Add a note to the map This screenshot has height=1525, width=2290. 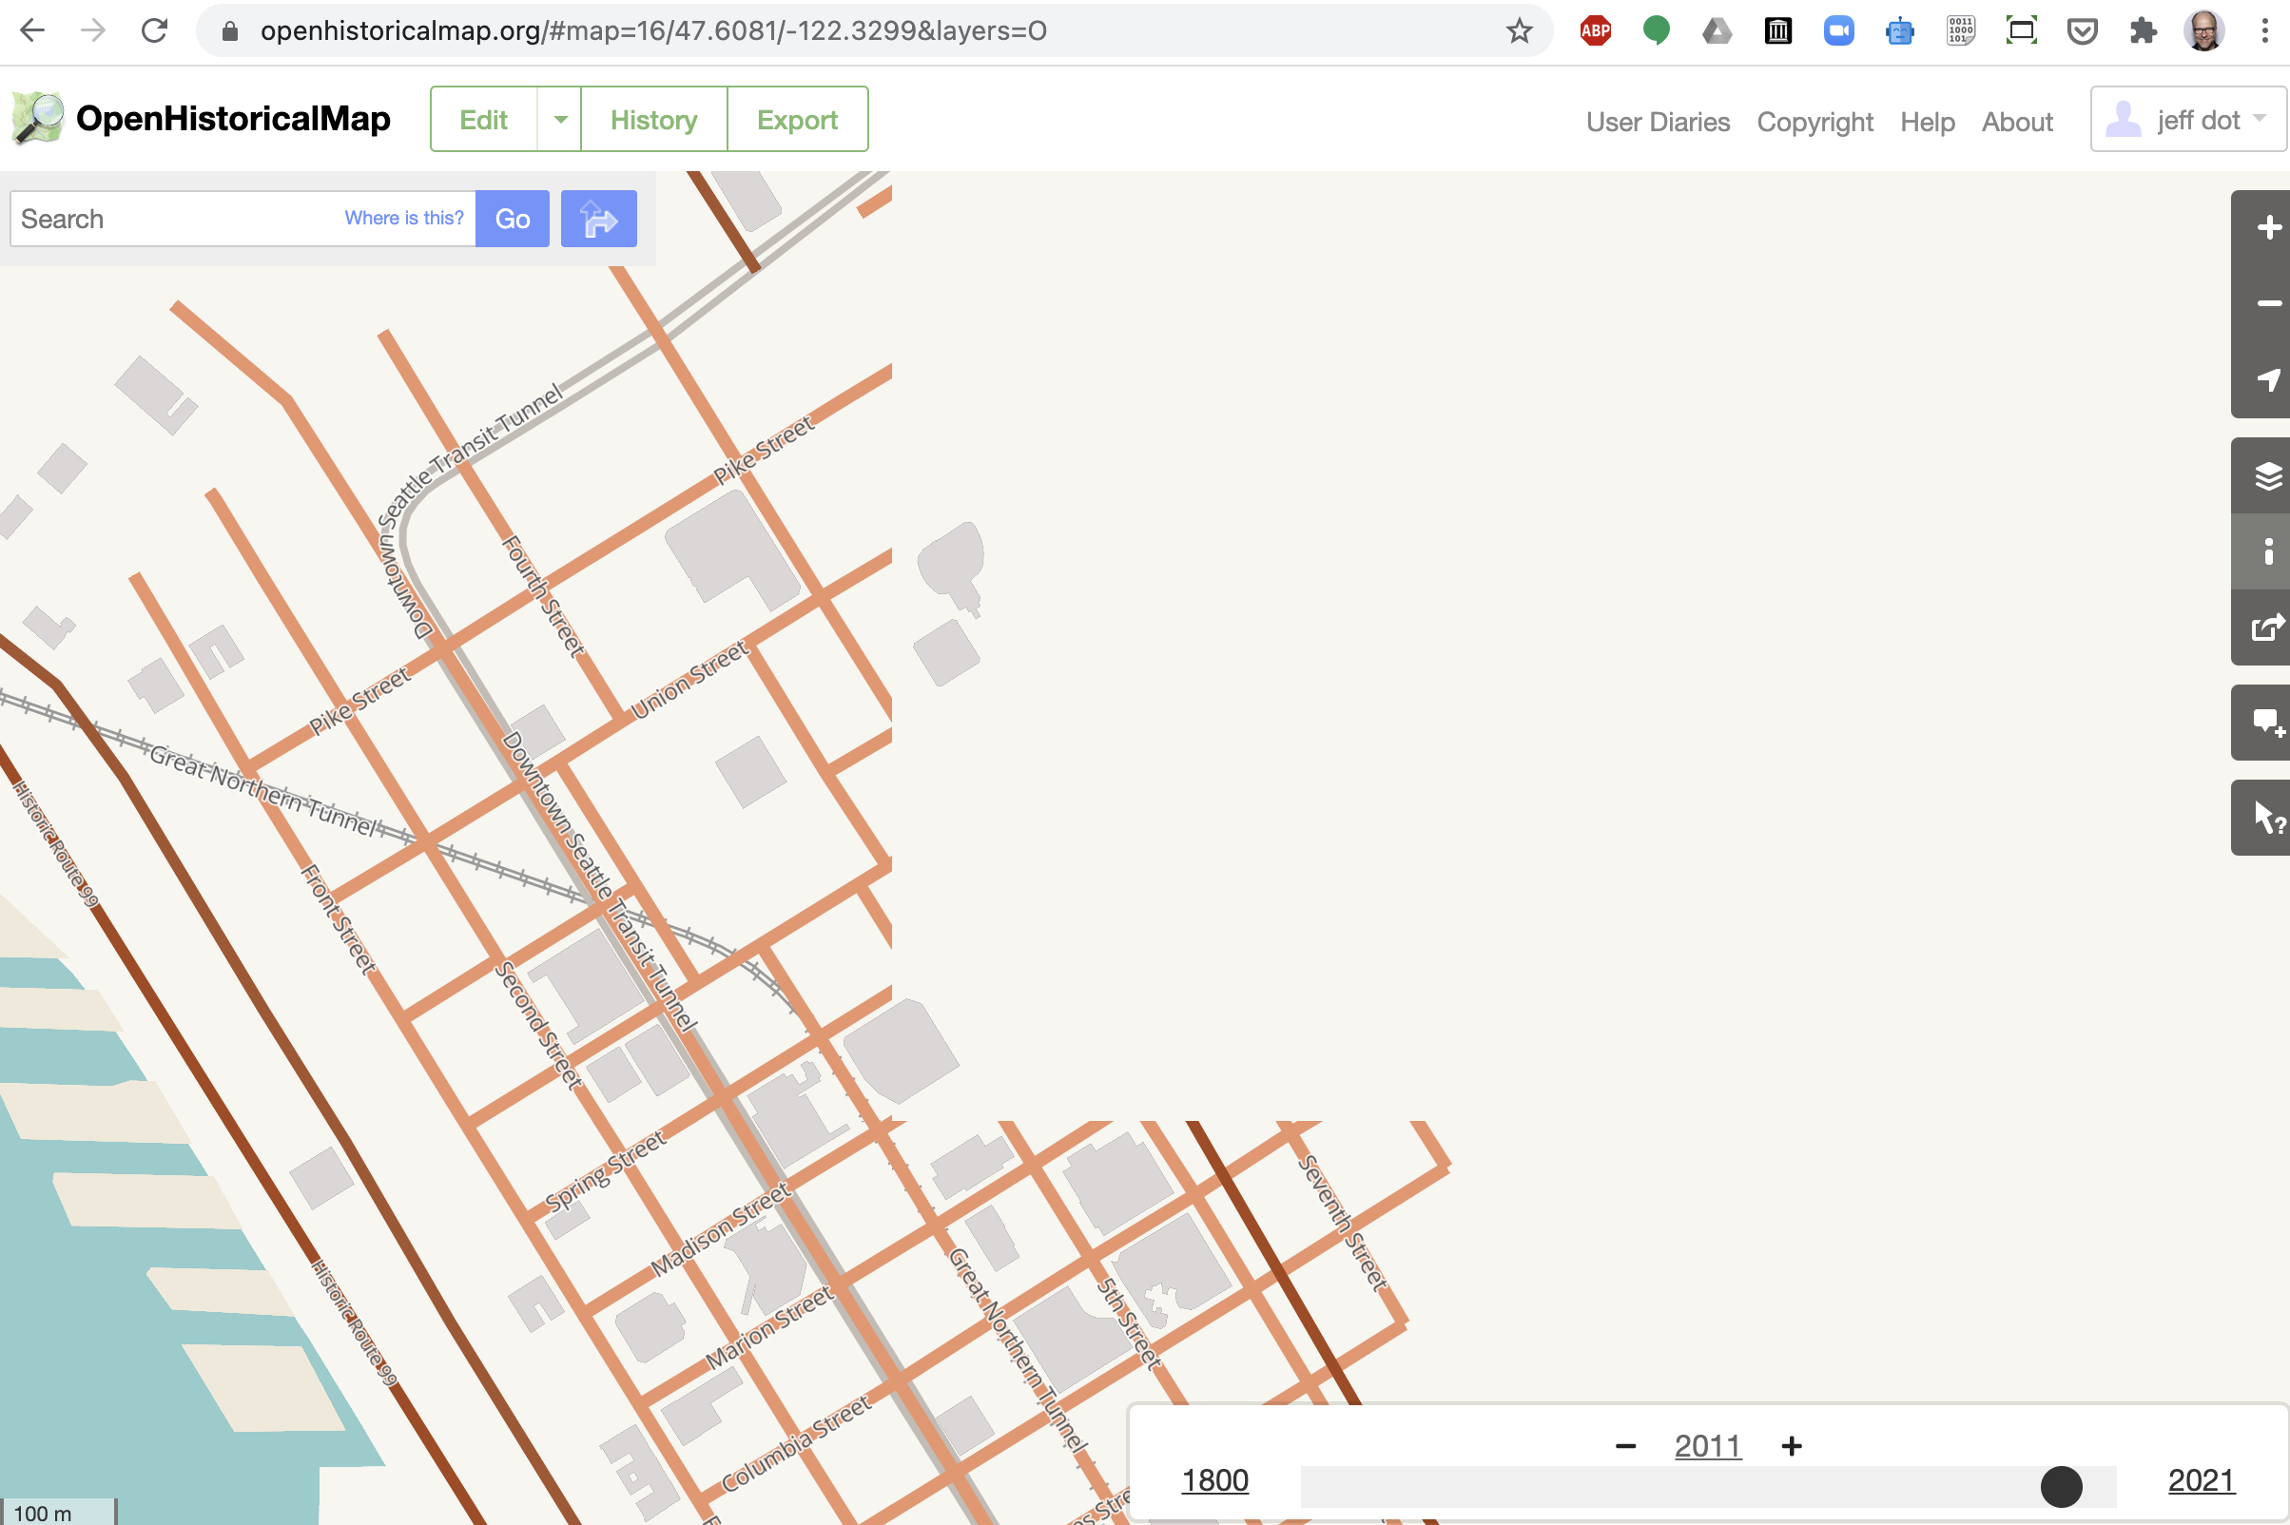2268,722
